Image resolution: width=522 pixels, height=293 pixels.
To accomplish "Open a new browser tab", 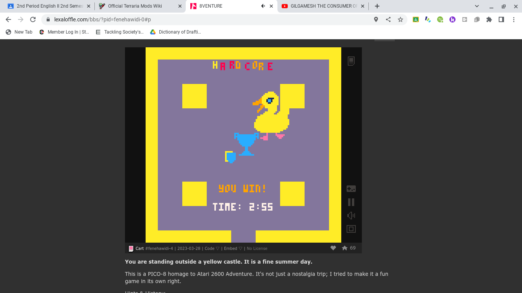I will click(x=377, y=6).
